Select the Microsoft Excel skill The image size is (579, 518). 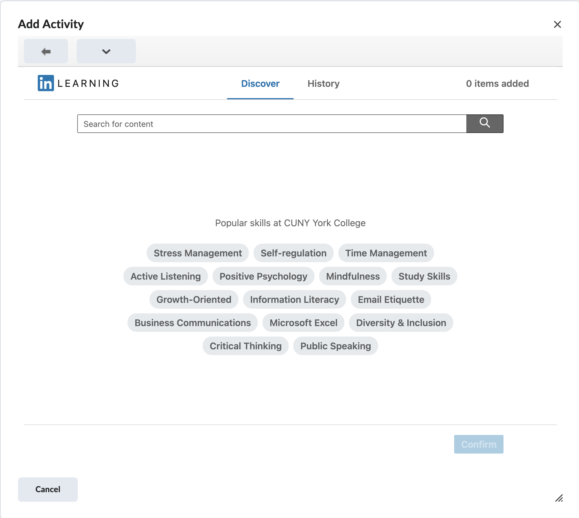point(303,323)
